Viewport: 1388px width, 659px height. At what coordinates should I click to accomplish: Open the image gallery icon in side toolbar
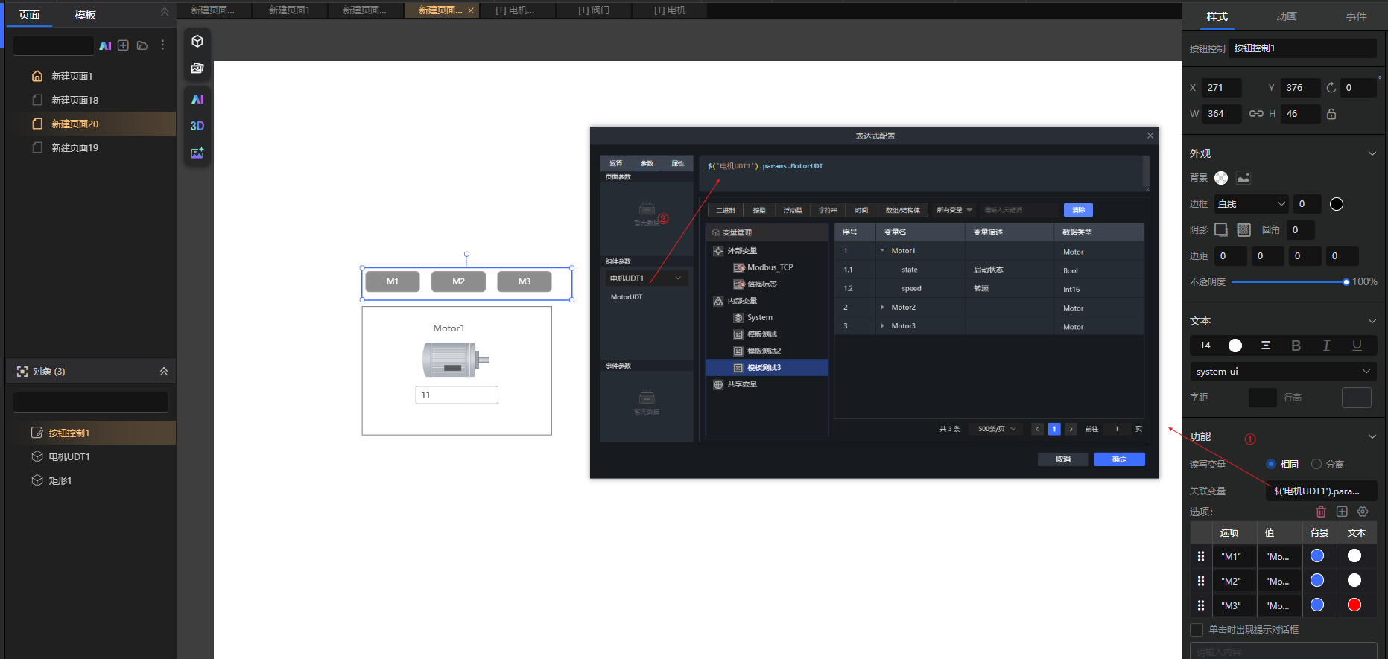[197, 69]
